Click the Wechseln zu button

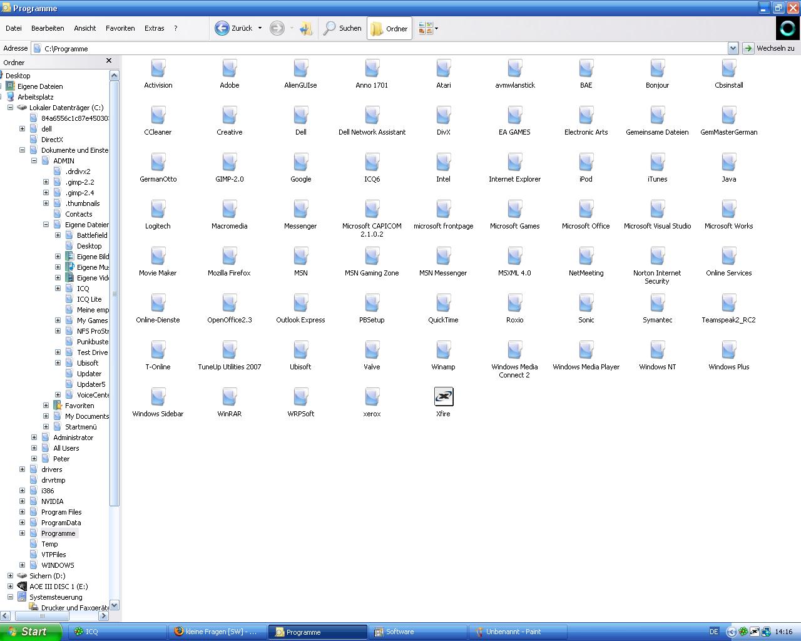point(769,48)
